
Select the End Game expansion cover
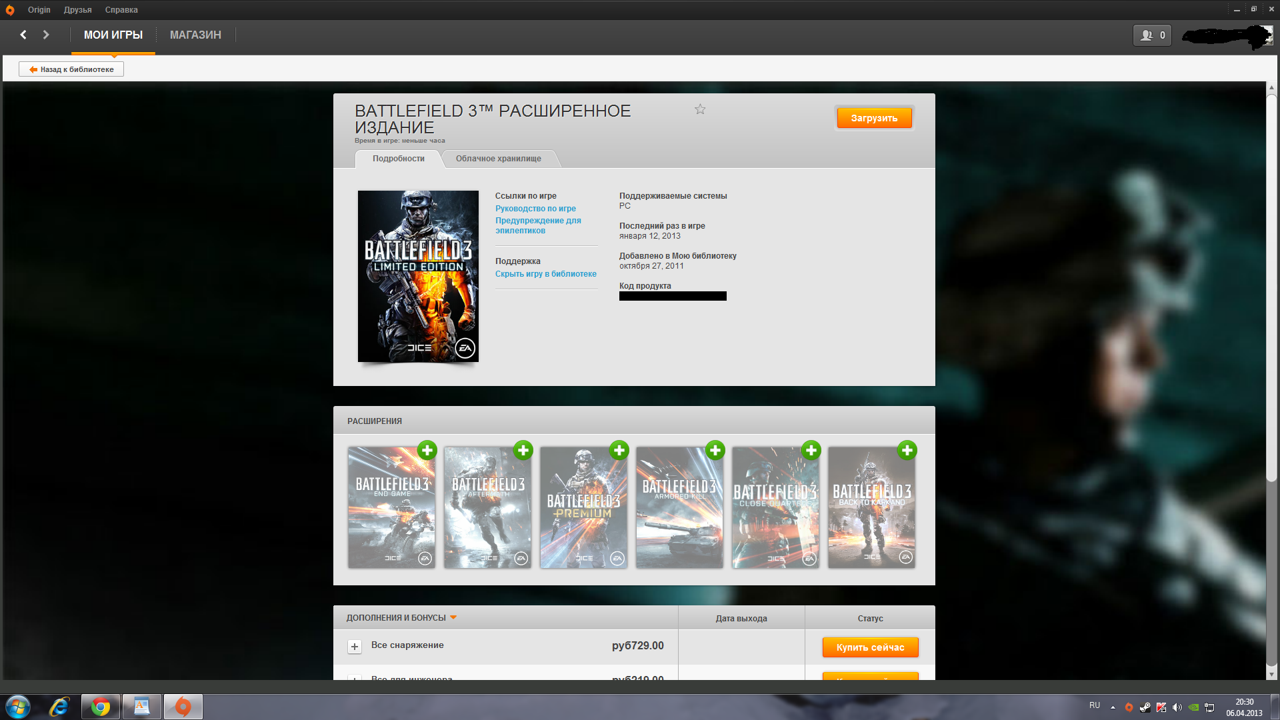(x=392, y=508)
